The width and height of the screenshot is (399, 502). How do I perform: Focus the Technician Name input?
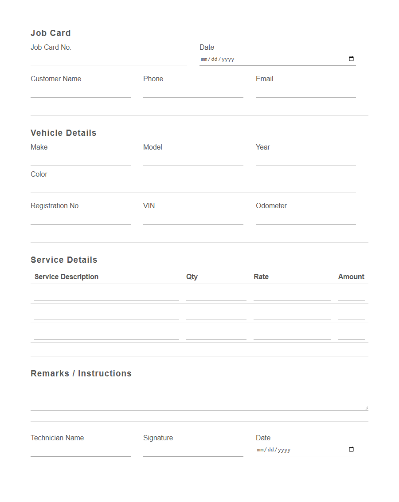coord(80,451)
